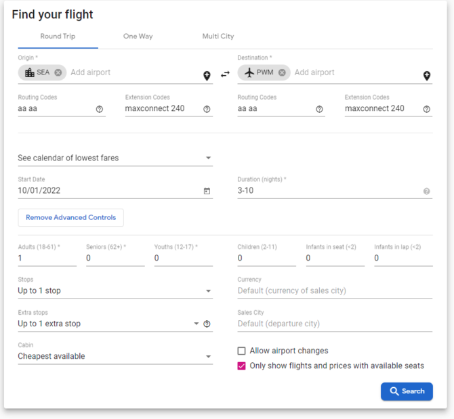Open the Cabin dropdown
Image resolution: width=454 pixels, height=419 pixels.
[115, 356]
